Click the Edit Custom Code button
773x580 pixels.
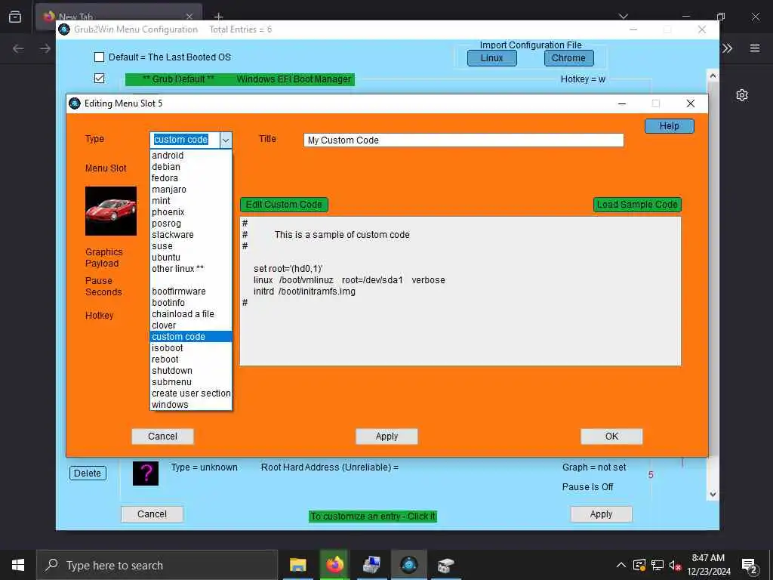click(284, 205)
